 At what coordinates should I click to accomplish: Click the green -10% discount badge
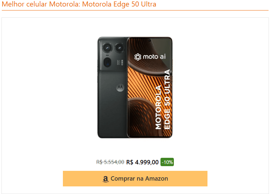click(167, 162)
